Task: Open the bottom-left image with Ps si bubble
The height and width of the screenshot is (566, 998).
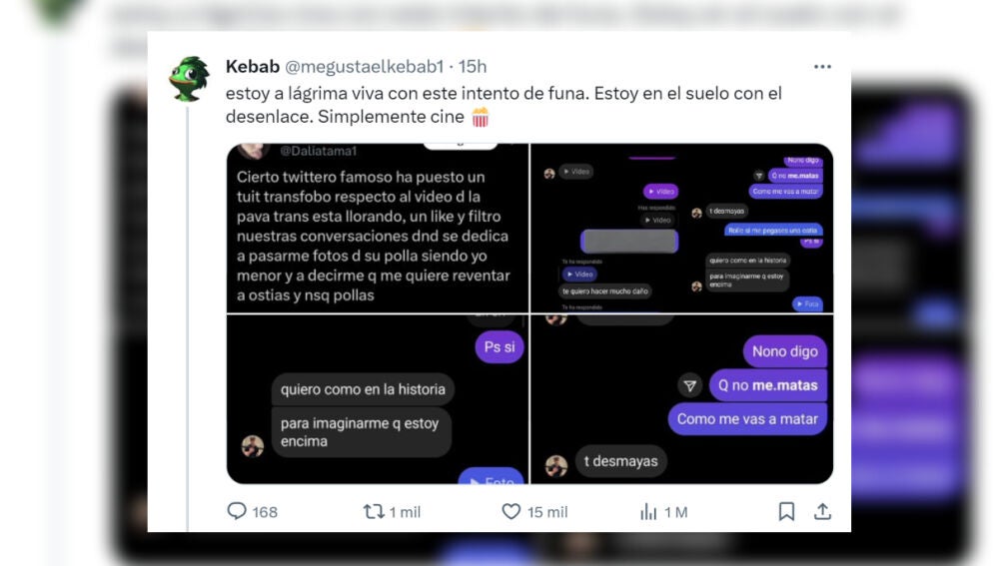Action: (x=378, y=399)
